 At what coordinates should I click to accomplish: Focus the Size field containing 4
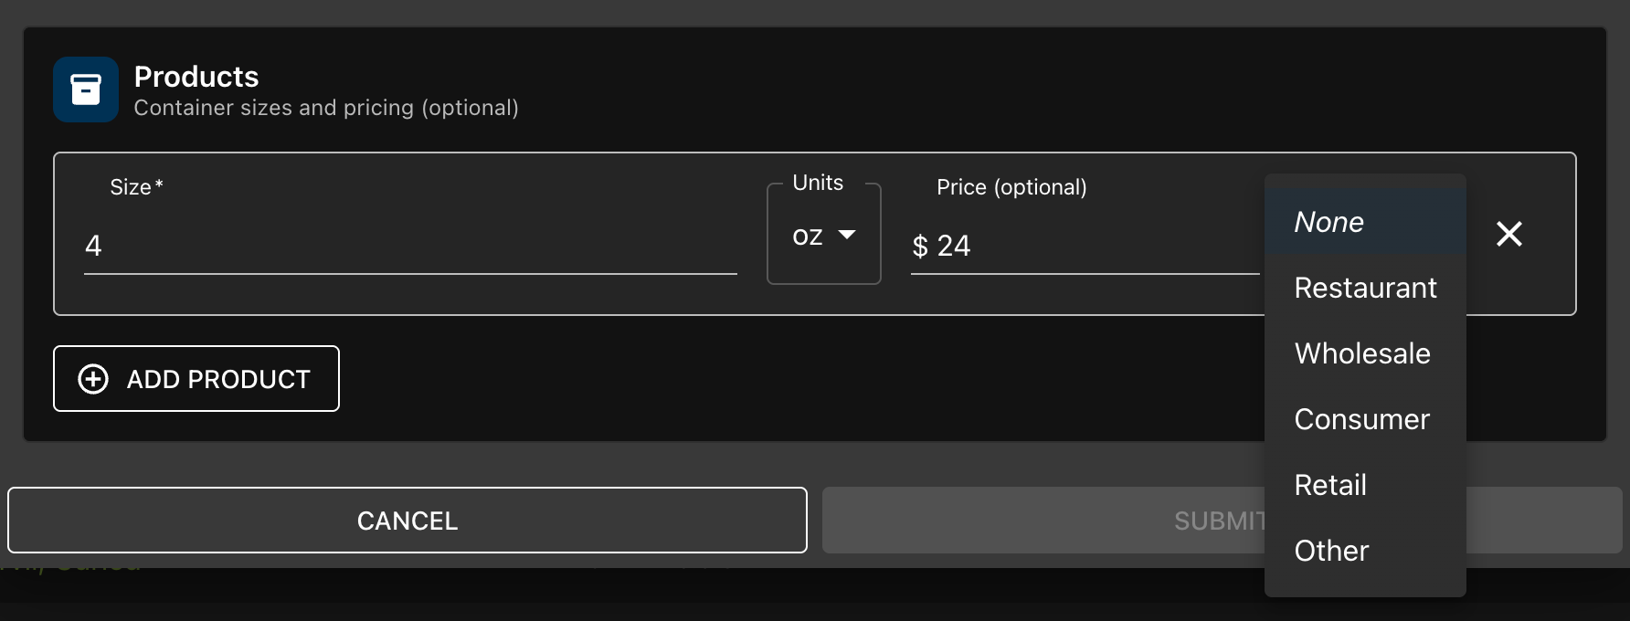pyautogui.click(x=410, y=245)
